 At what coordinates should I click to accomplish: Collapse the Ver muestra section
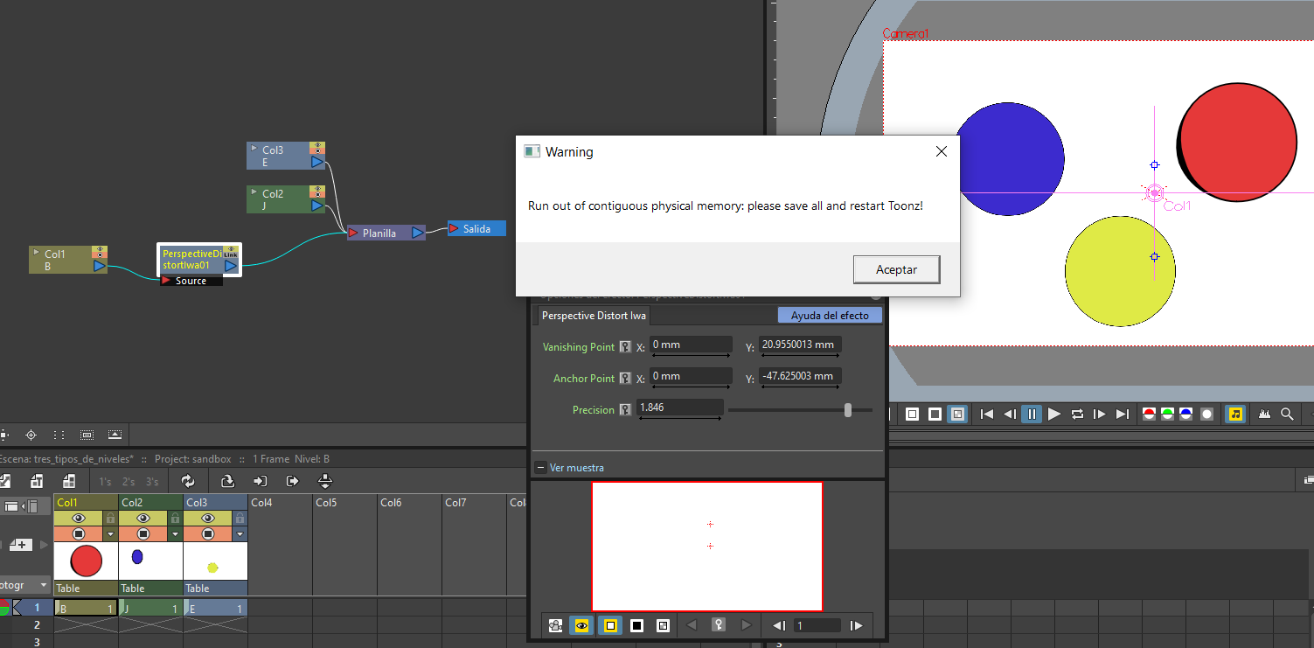point(539,467)
